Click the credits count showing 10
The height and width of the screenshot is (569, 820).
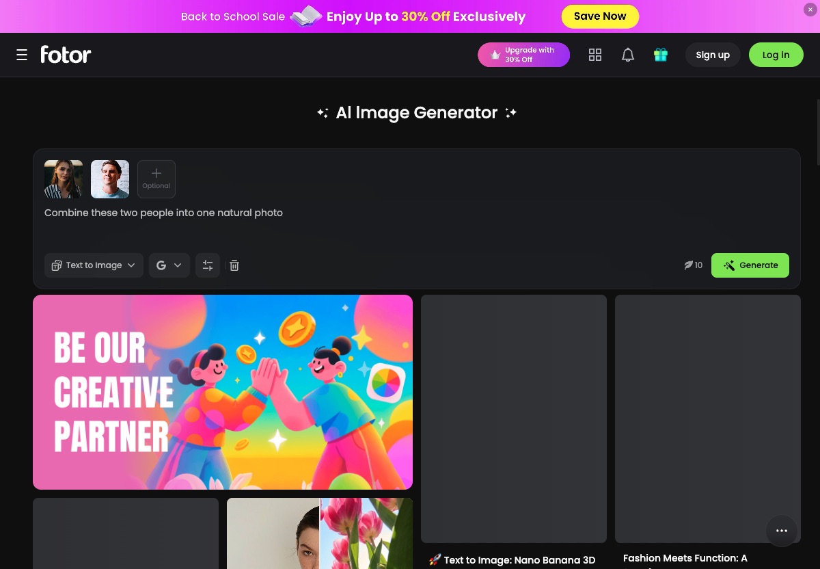pyautogui.click(x=693, y=265)
